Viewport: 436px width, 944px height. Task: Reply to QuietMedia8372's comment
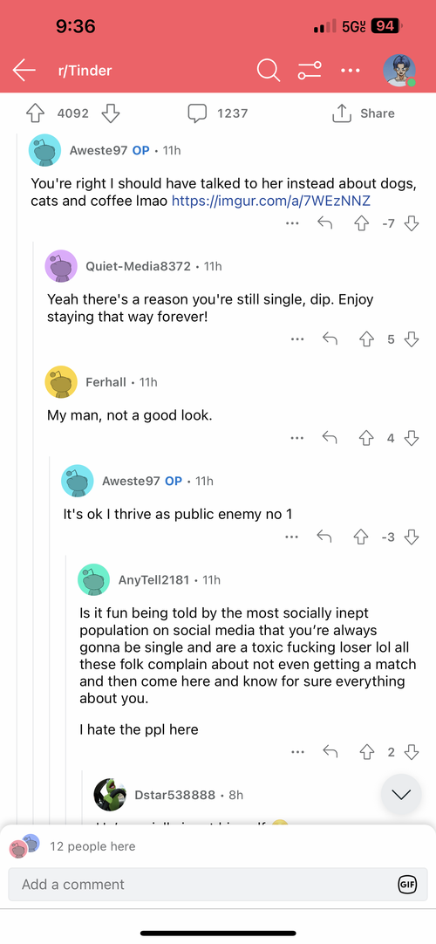(330, 339)
